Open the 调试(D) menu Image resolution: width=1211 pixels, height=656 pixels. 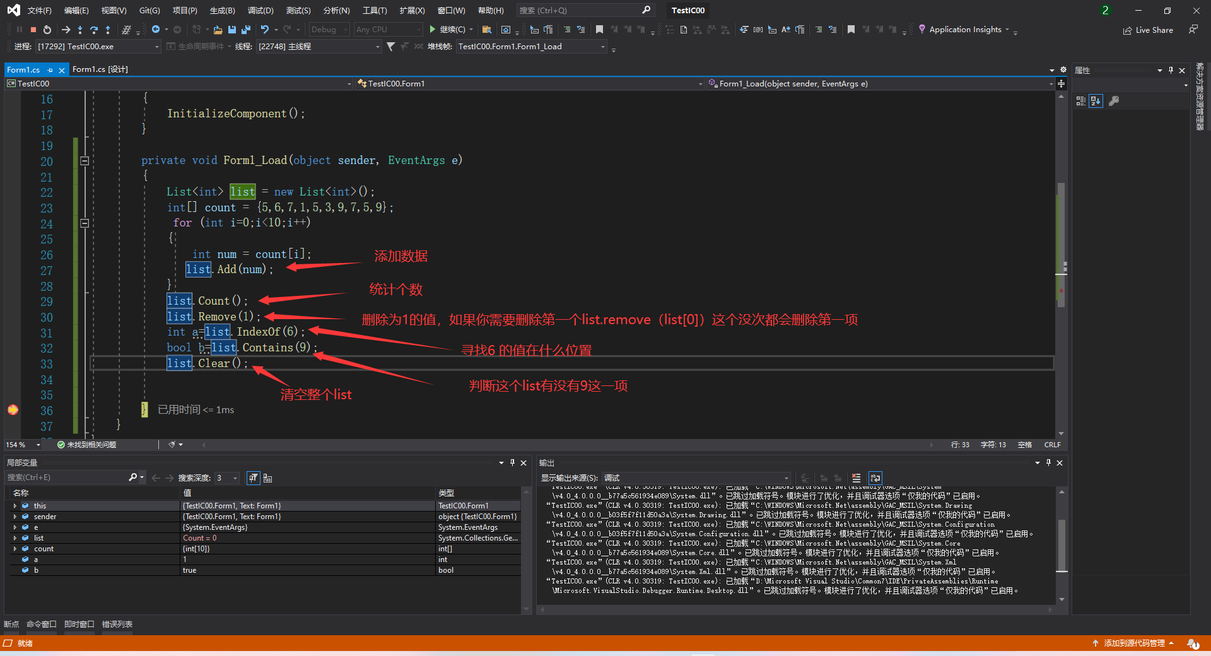[260, 11]
